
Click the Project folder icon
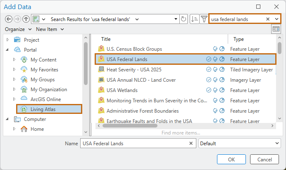17,40
